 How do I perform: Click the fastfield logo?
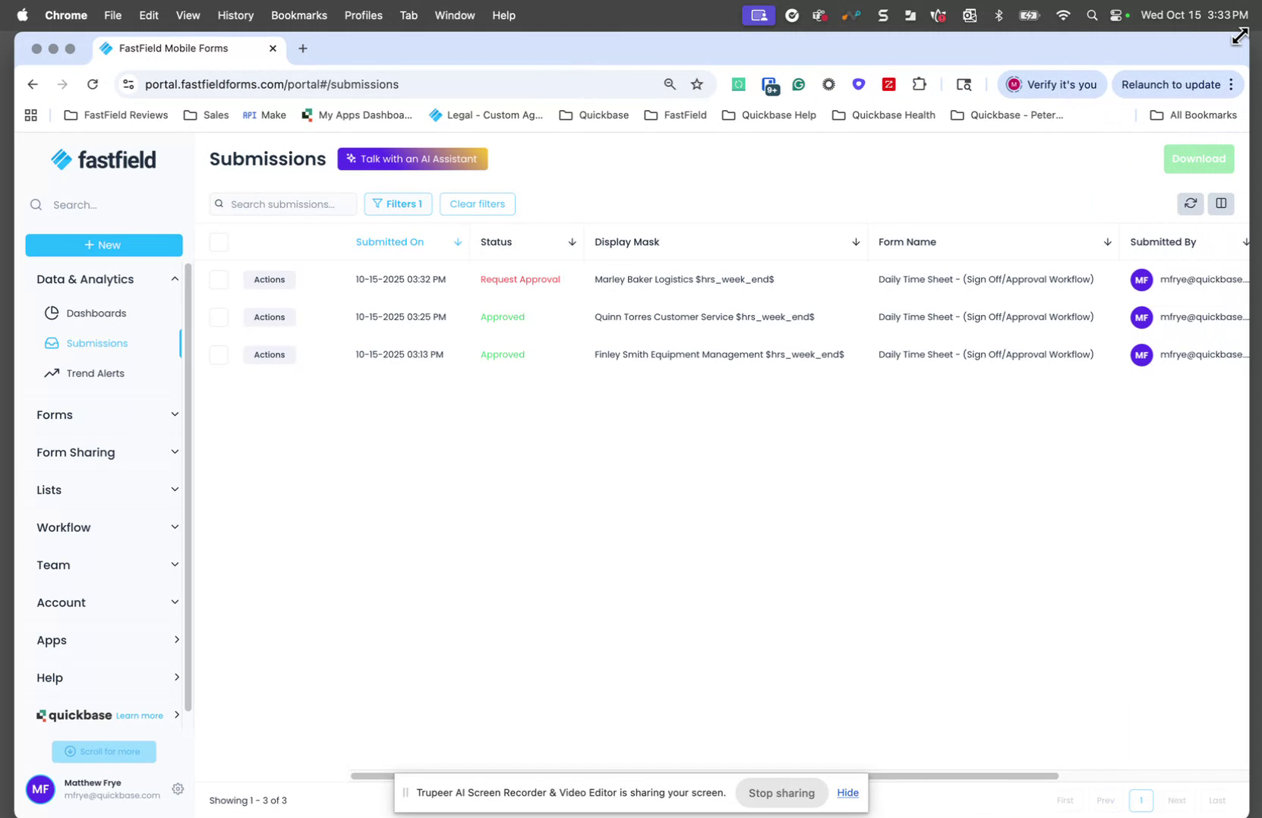[x=103, y=159]
